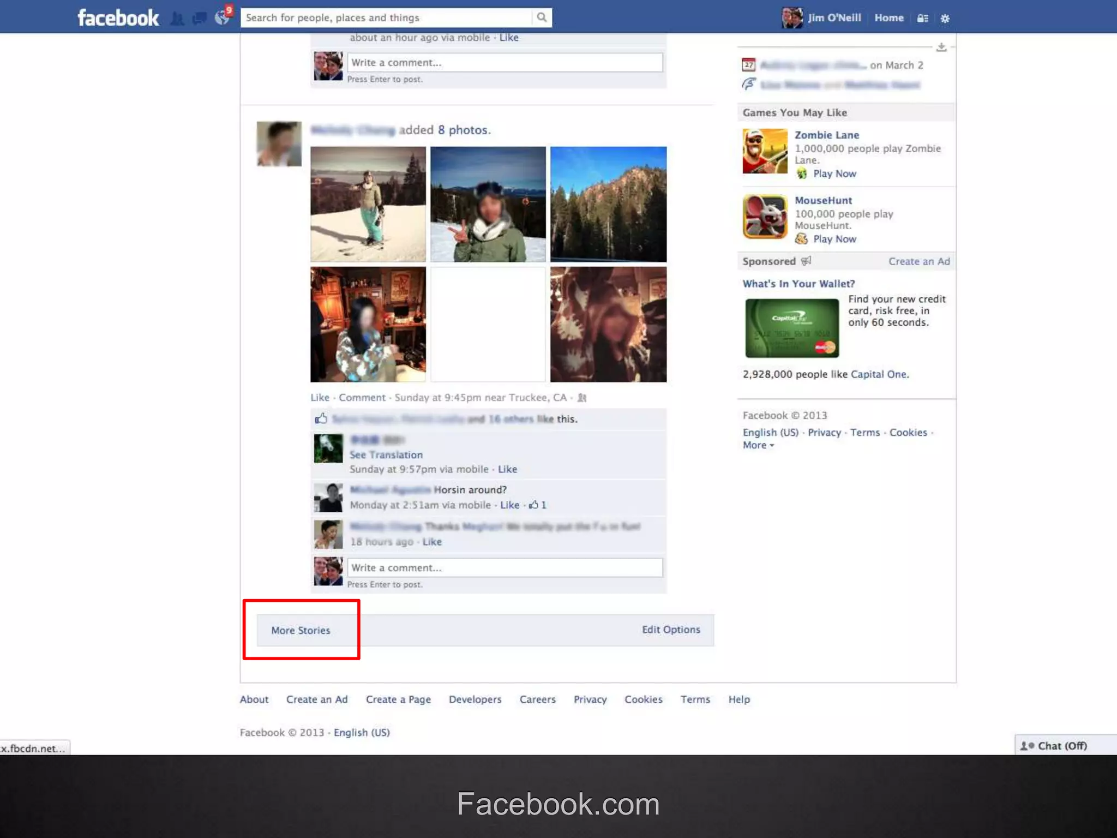Open notifications globe with 9 badge
This screenshot has height=838, width=1117.
click(223, 17)
